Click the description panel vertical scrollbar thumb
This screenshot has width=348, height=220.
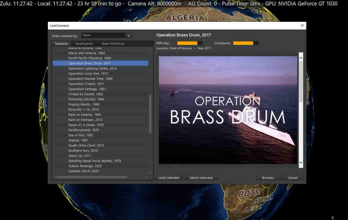click(x=301, y=81)
